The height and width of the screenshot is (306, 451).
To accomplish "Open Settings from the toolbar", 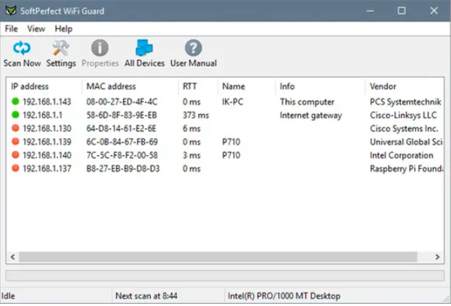I will coord(61,49).
